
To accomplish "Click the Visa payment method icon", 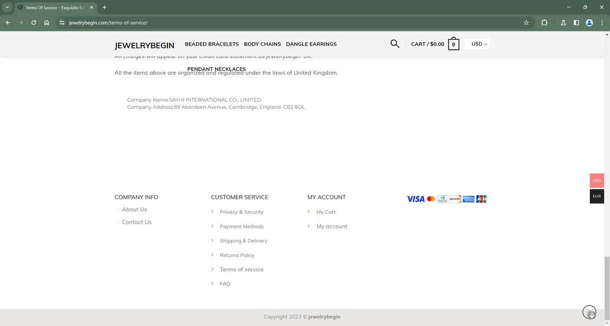I will (415, 199).
